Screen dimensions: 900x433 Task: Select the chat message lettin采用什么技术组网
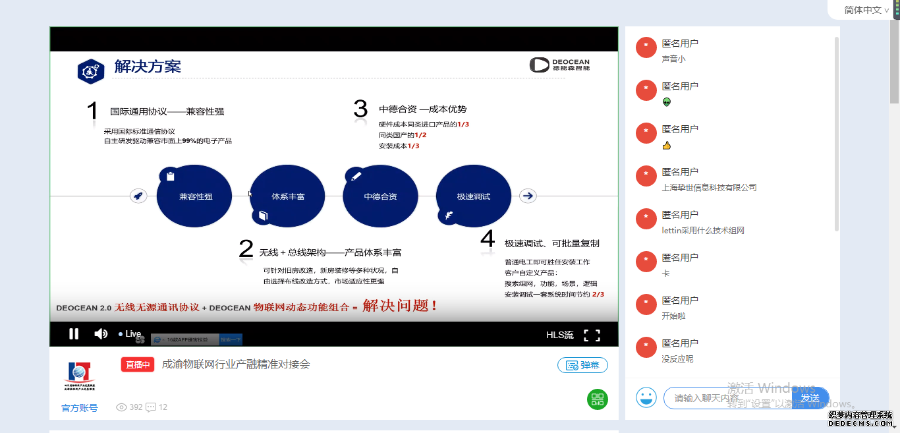(703, 231)
